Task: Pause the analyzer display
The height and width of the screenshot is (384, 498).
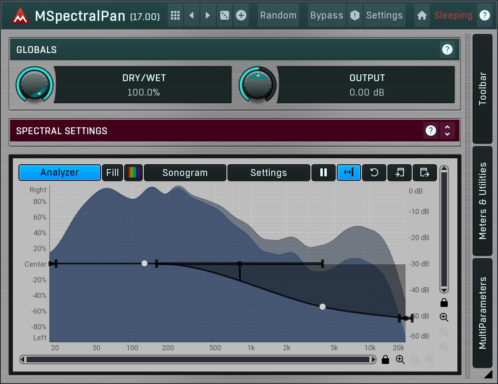Action: click(323, 172)
